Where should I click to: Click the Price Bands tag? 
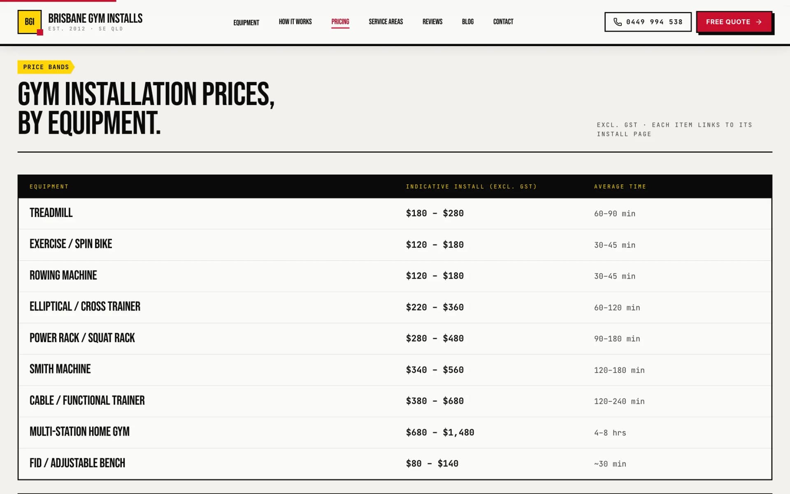46,67
